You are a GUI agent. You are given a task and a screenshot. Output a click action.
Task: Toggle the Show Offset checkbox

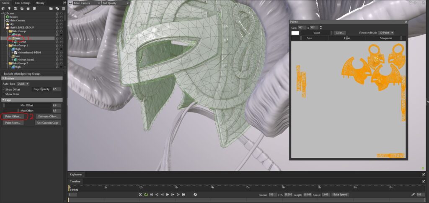click(x=5, y=89)
